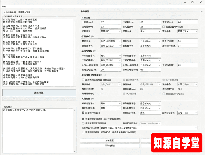205x155 pixels.
Task: Click the subtitle line spacing field
Action: [188, 46]
